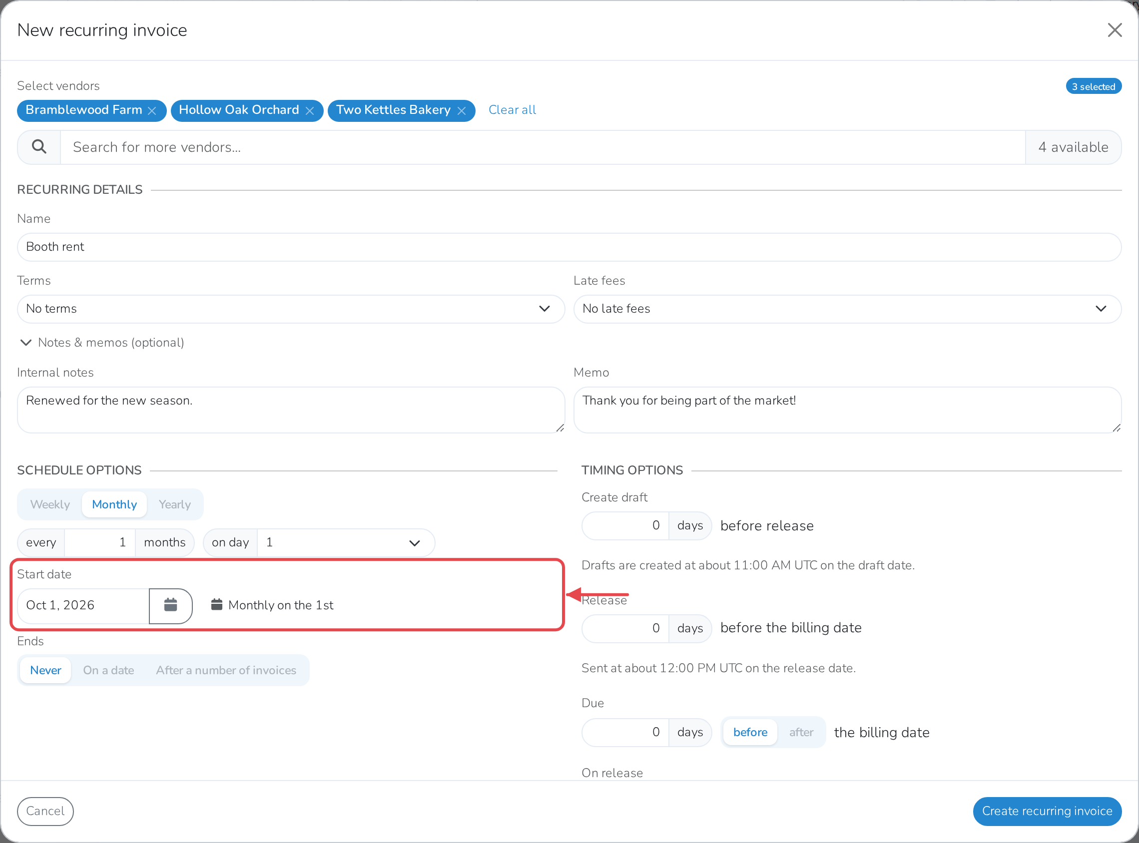This screenshot has height=843, width=1139.
Task: Click the Create draft days field
Action: 625,525
